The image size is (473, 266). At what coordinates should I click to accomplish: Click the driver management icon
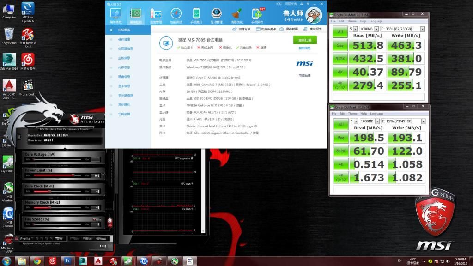pos(216,15)
